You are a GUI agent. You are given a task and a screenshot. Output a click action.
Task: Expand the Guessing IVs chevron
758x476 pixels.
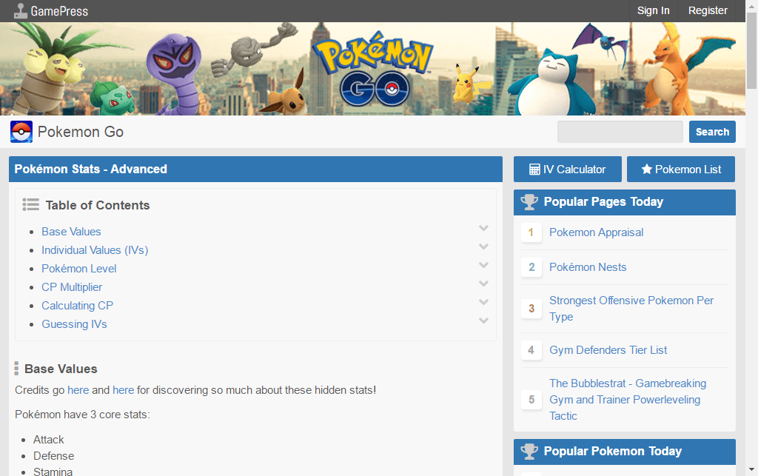483,321
